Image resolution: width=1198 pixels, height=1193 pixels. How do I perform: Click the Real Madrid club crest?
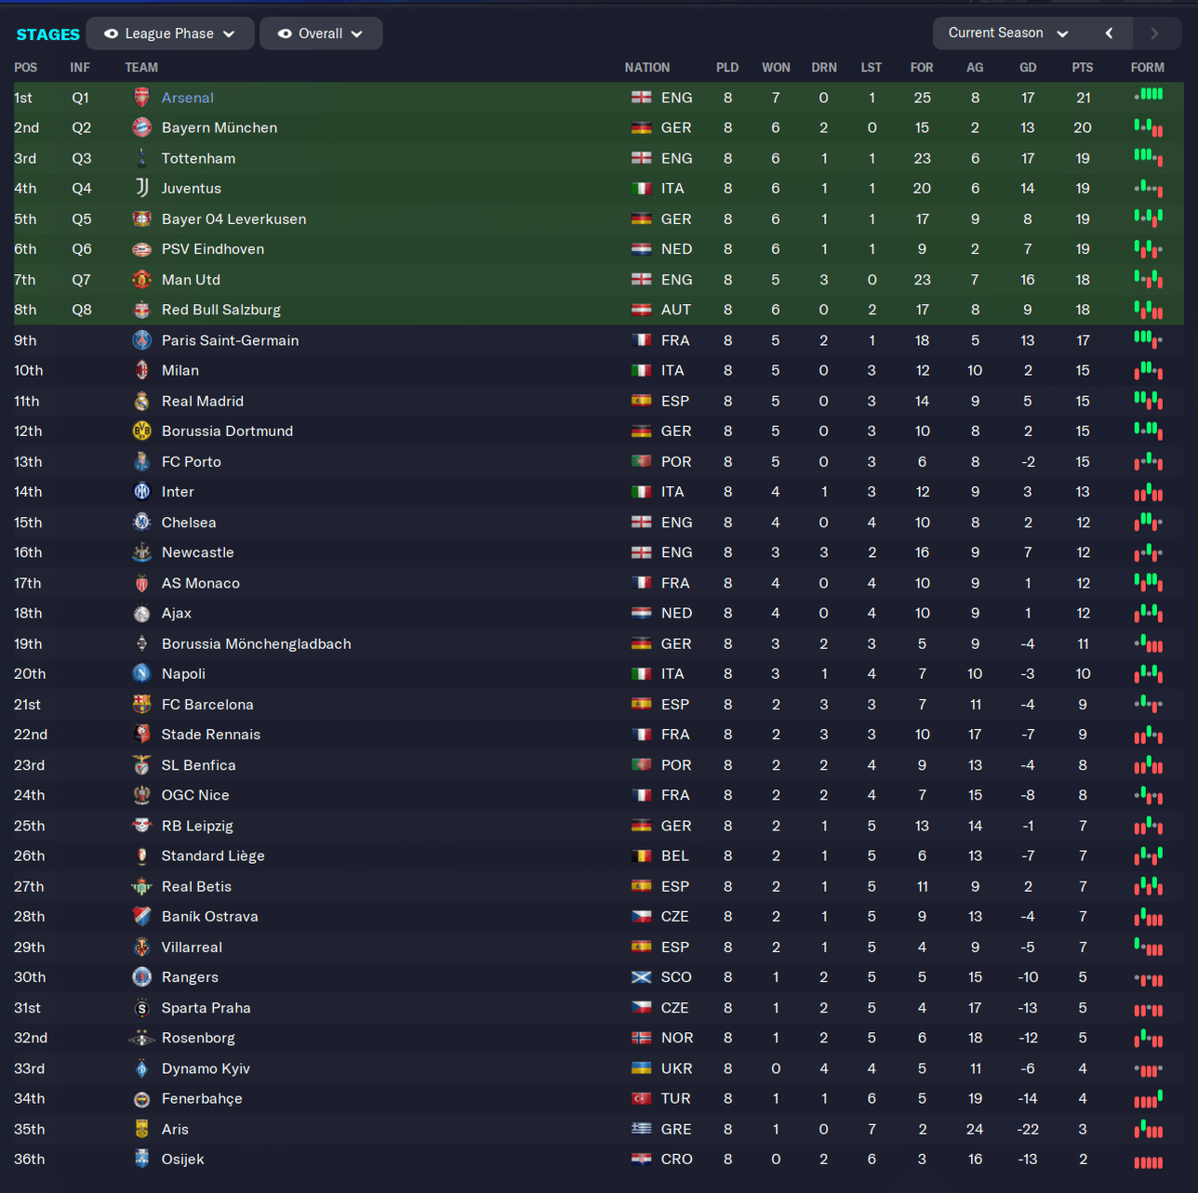(x=141, y=401)
